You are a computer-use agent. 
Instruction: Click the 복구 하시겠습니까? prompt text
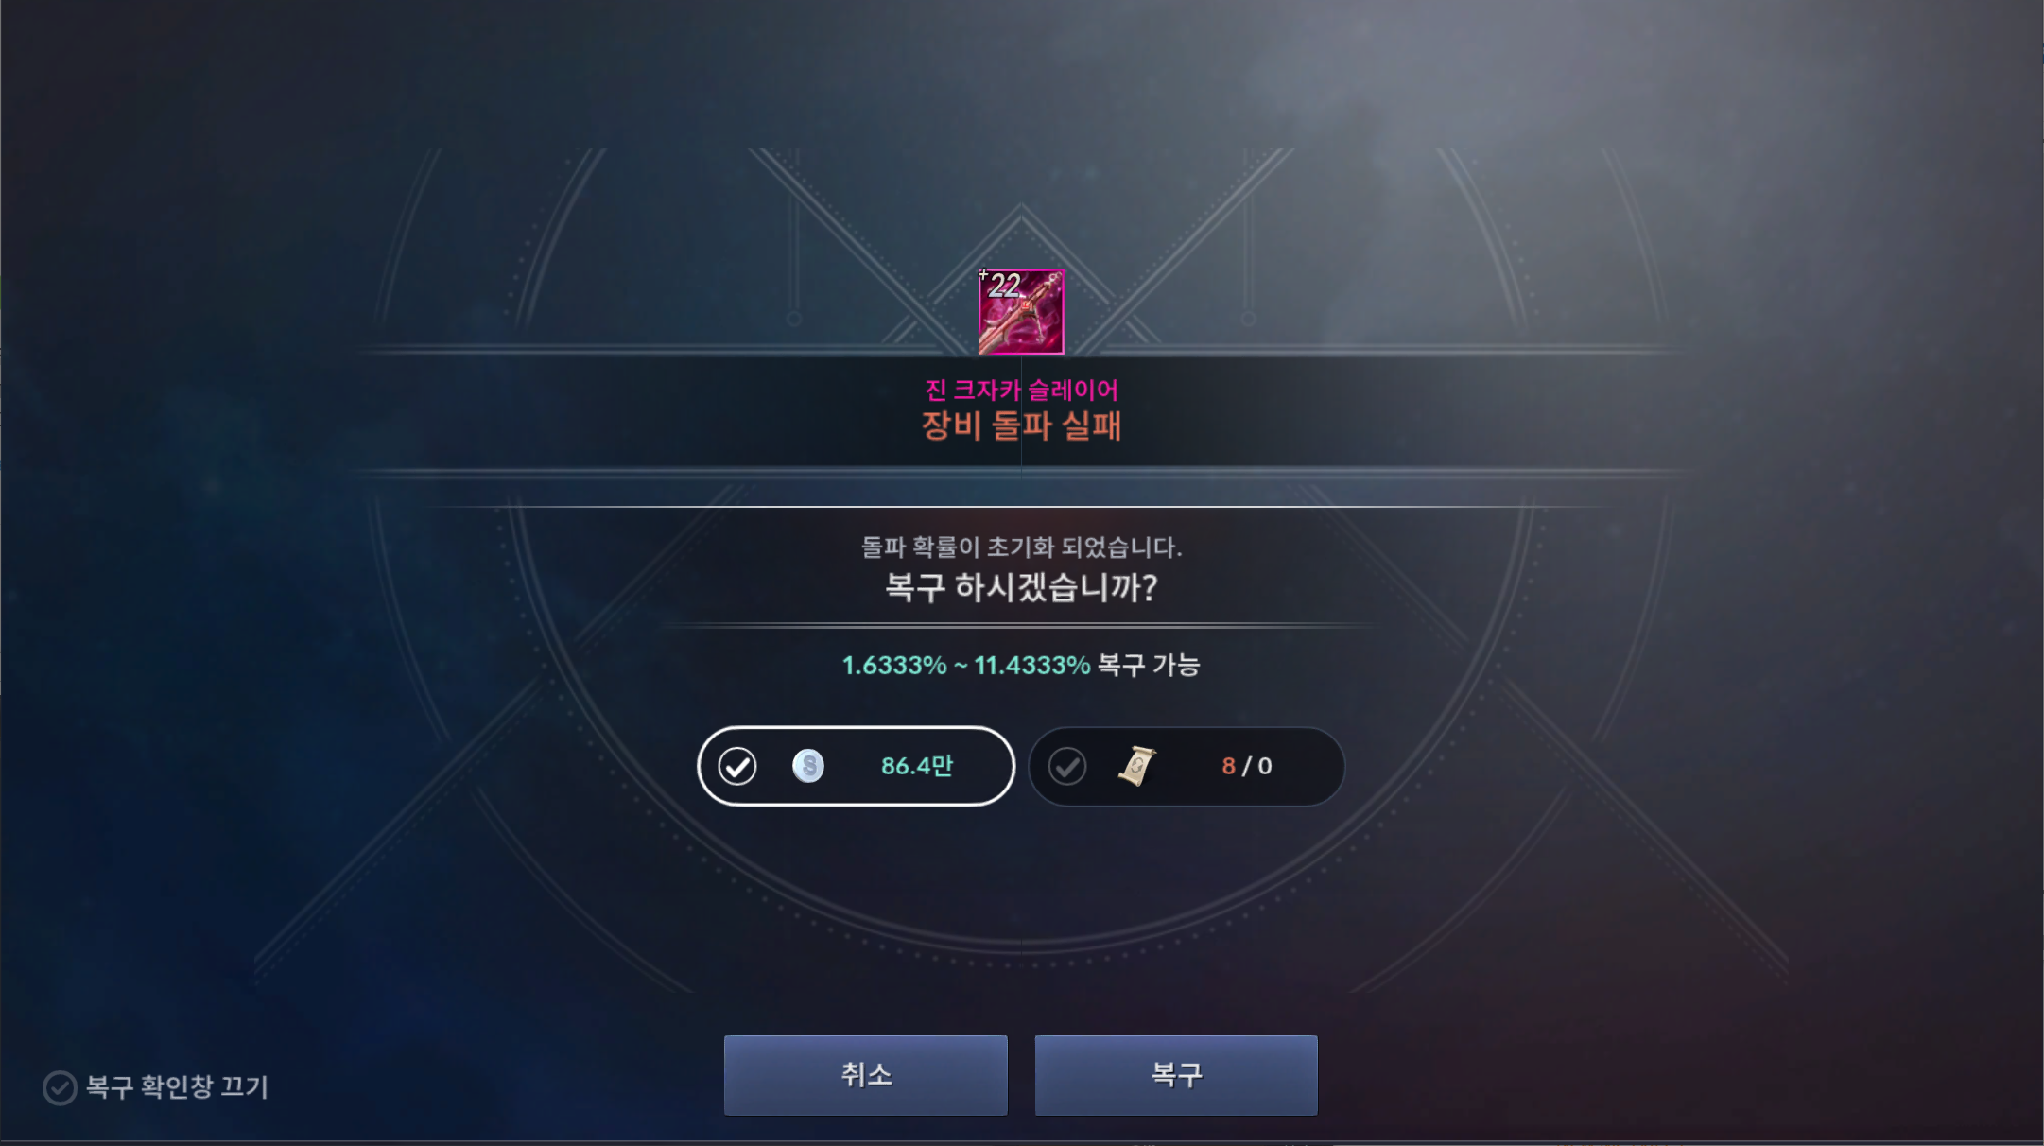pyautogui.click(x=1021, y=588)
